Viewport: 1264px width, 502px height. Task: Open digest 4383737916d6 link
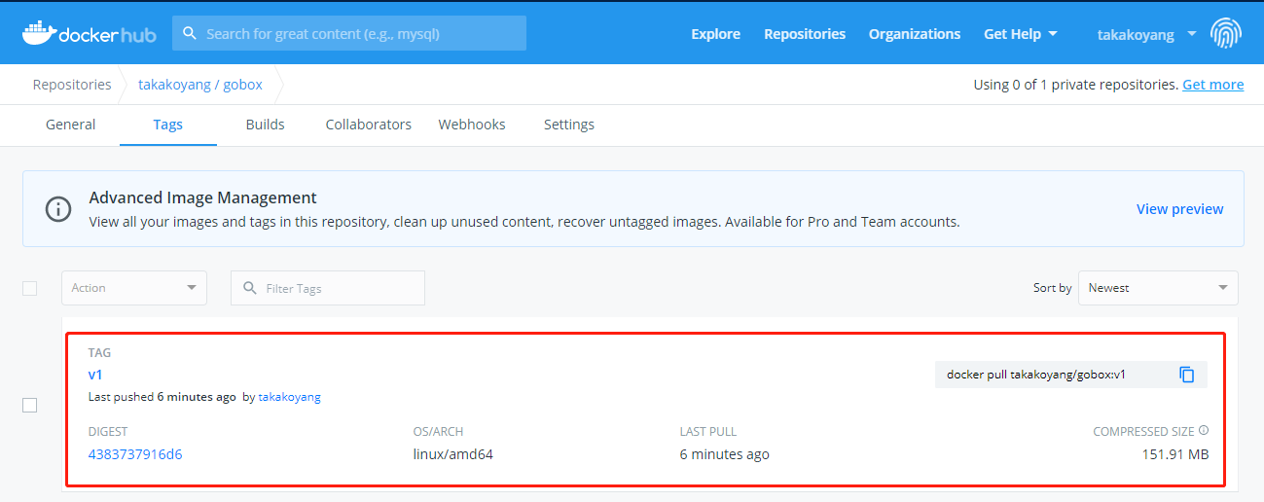click(x=135, y=454)
